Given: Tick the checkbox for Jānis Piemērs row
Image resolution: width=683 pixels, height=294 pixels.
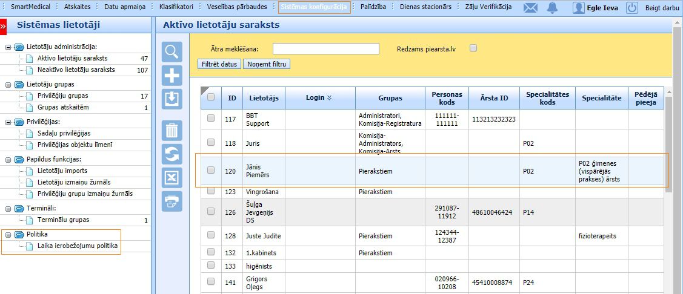Looking at the screenshot, I should pos(211,171).
